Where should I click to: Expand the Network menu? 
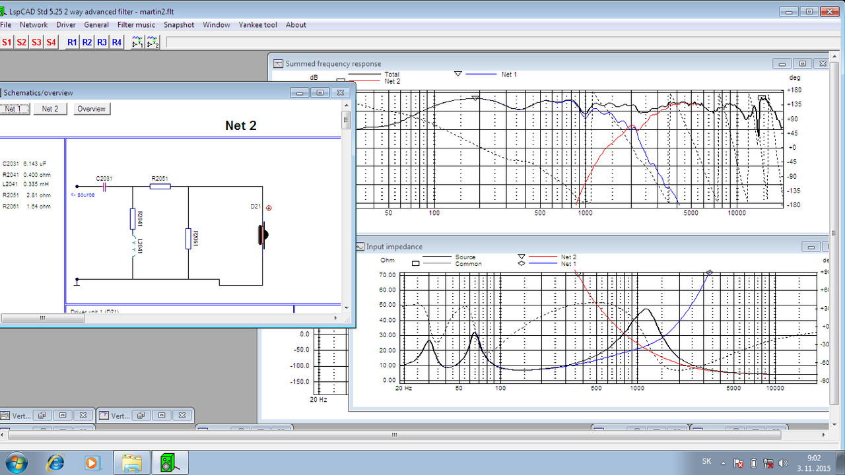click(34, 24)
